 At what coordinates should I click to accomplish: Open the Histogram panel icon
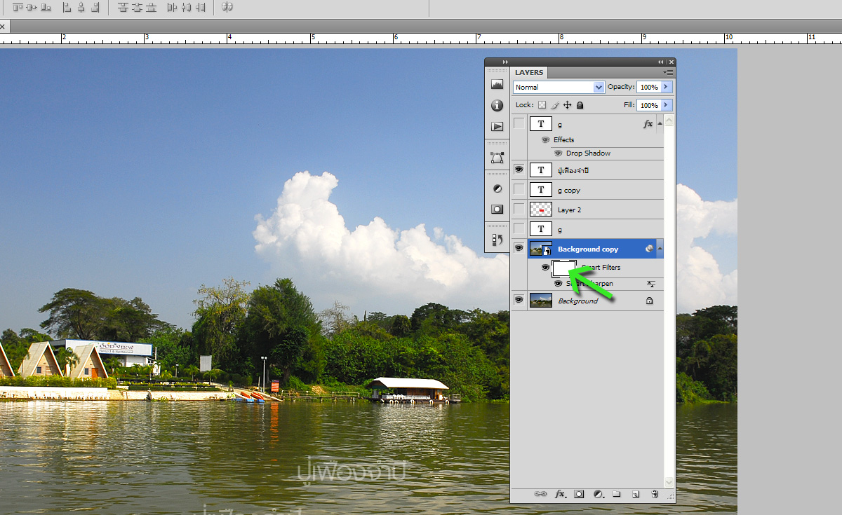click(497, 84)
